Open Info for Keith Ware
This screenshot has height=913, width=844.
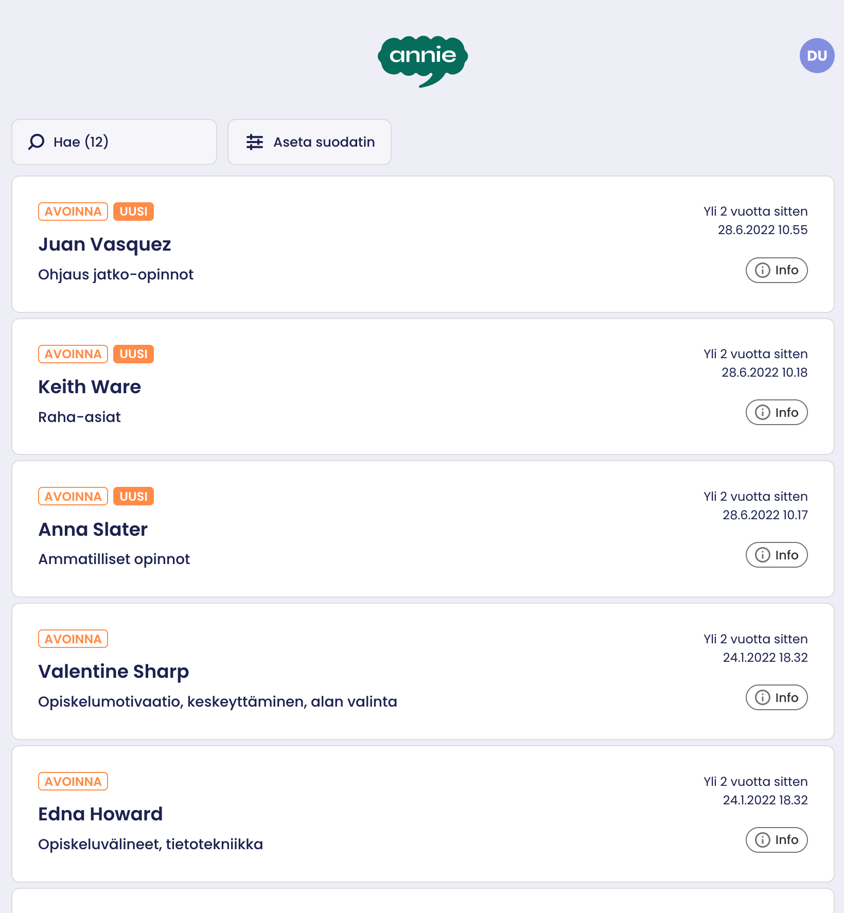[776, 413]
